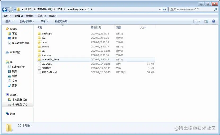Viewport: 220px width, 135px height.
Task: Click the 1 KB size of NOTICE
Action: 151,68
